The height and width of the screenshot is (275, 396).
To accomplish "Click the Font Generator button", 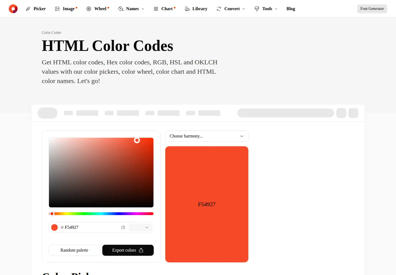I will coord(372,9).
